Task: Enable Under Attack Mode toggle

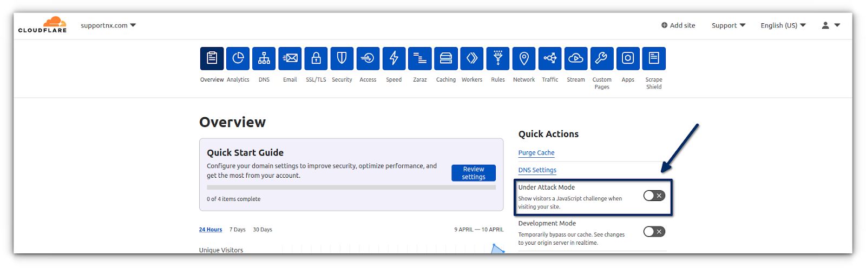Action: 654,196
